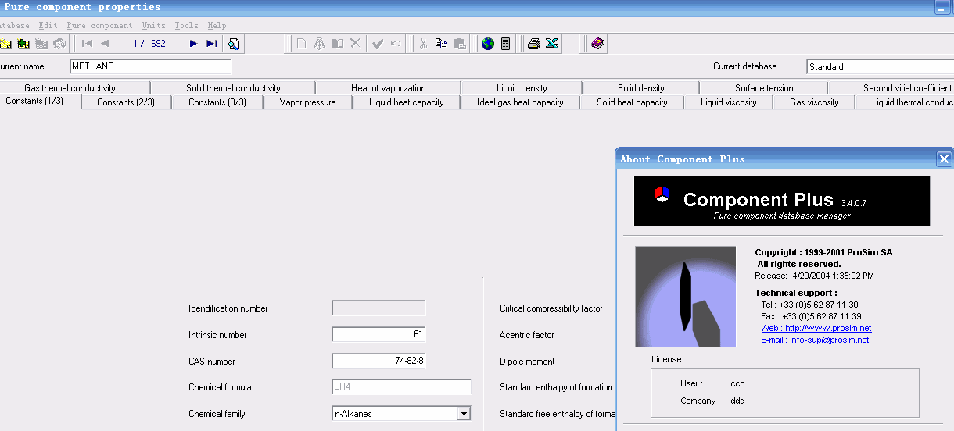Open the Liquid viscosity tab
Viewport: 954px width, 431px height.
tap(729, 102)
